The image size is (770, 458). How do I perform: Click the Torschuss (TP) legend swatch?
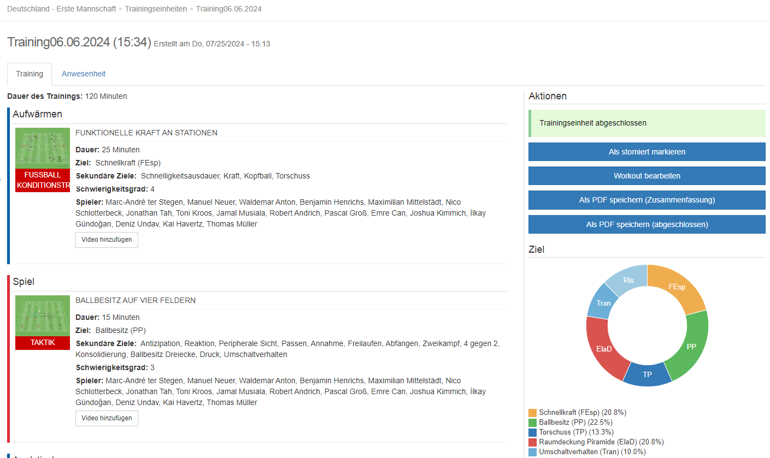pyautogui.click(x=532, y=432)
